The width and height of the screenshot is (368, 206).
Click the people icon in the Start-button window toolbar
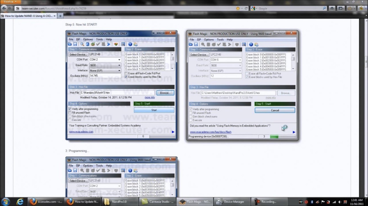[135, 44]
